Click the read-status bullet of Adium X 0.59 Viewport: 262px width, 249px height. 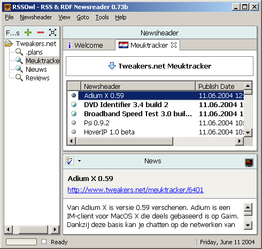pyautogui.click(x=74, y=95)
